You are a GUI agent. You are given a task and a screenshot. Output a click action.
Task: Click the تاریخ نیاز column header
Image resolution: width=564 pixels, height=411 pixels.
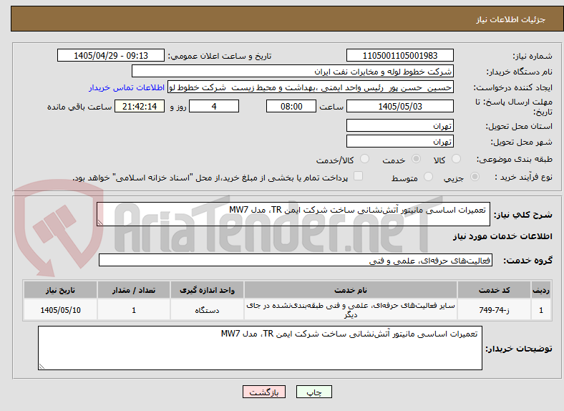click(x=60, y=290)
